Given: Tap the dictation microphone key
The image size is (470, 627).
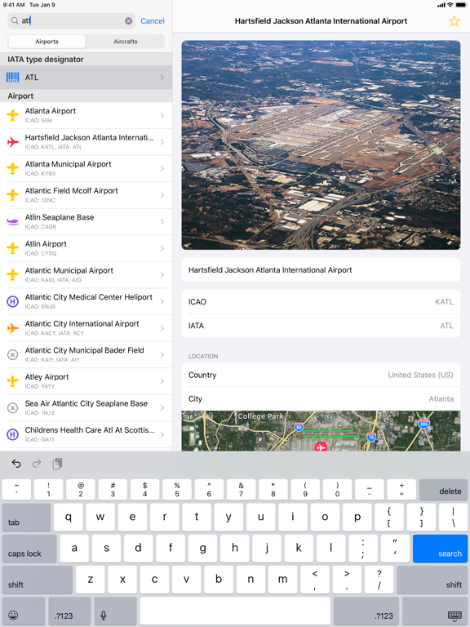Looking at the screenshot, I should coord(114,611).
